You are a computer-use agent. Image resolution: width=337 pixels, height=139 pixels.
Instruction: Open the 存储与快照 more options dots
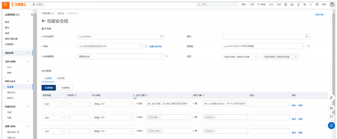pyautogui.click(x=28, y=106)
